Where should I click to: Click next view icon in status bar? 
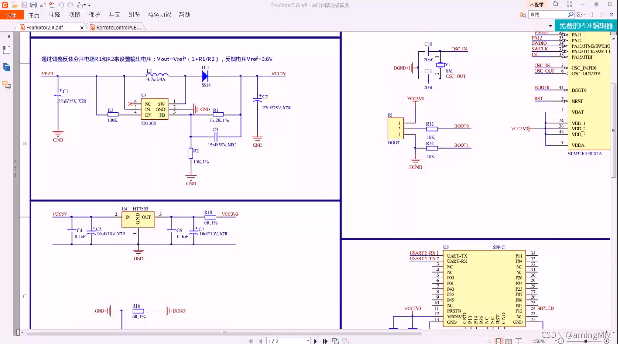346,341
